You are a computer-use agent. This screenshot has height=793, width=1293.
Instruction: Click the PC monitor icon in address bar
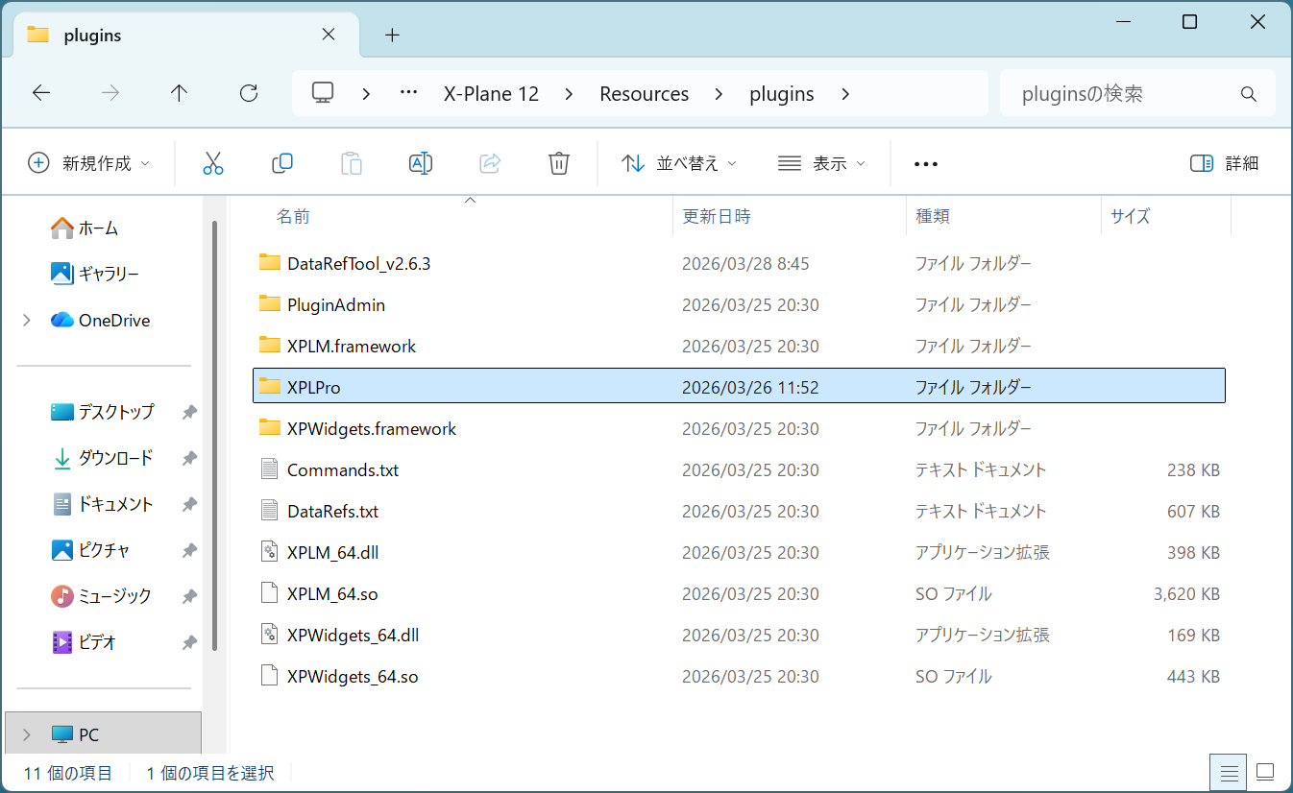[323, 93]
